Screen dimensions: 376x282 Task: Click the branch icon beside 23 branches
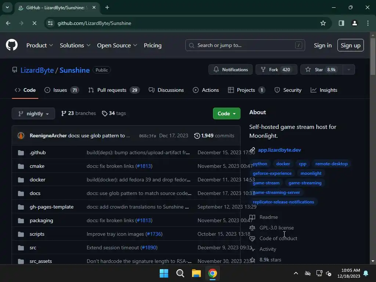[x=64, y=113]
